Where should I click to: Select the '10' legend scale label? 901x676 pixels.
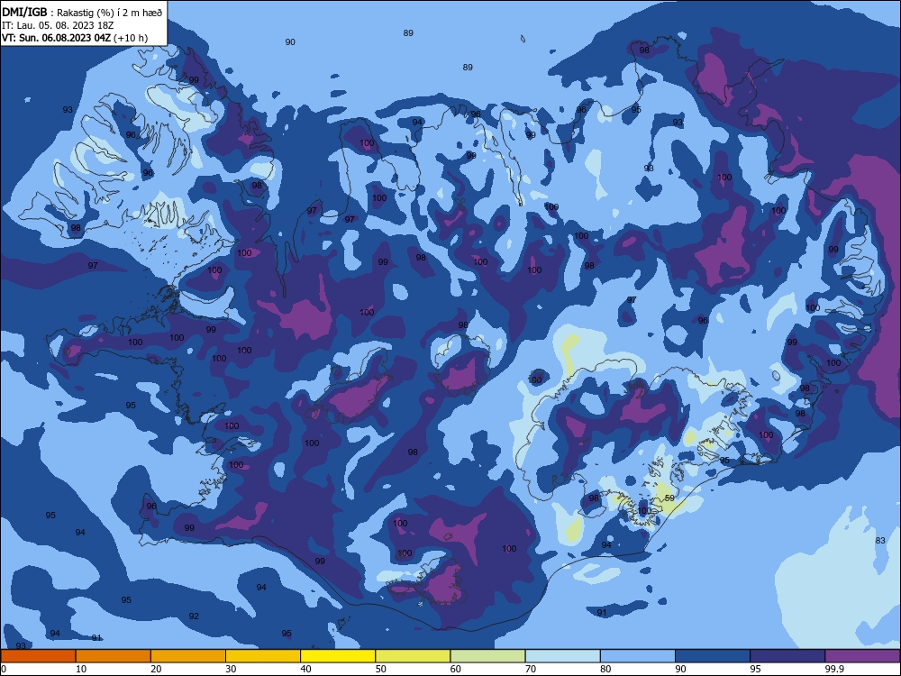click(x=81, y=669)
